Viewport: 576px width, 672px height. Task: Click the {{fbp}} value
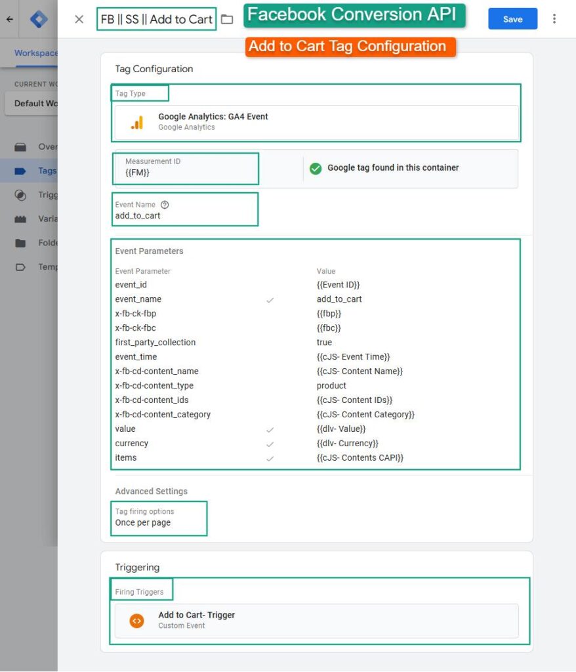329,314
